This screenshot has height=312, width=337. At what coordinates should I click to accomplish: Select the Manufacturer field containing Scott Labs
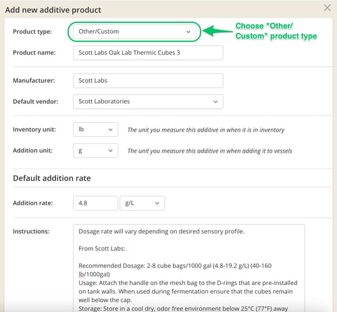pos(148,80)
